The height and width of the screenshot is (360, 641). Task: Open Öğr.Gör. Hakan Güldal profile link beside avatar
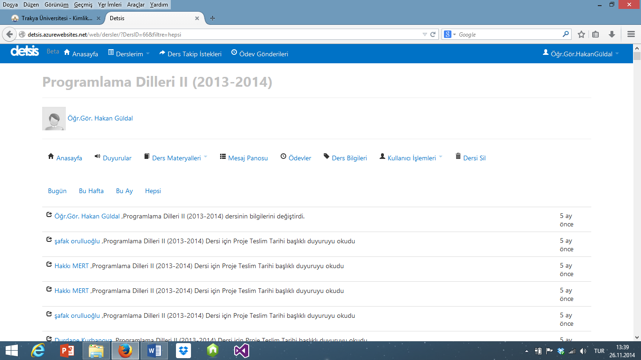(100, 118)
